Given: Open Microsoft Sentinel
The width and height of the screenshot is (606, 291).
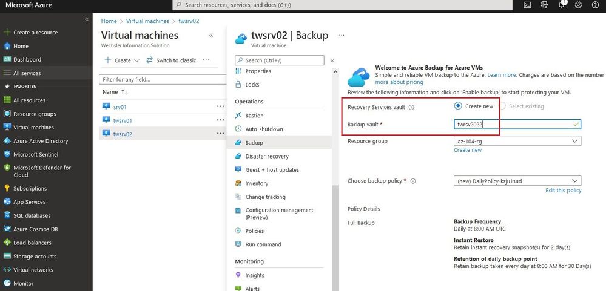Looking at the screenshot, I should (36, 154).
